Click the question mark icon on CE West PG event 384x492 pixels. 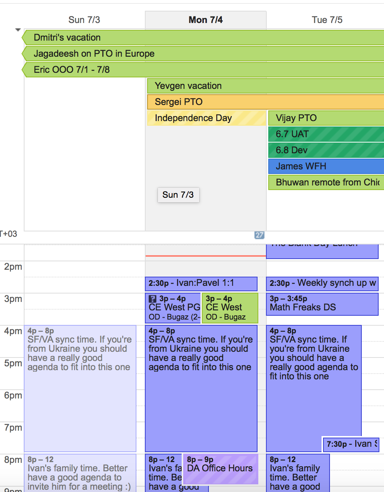(x=153, y=299)
